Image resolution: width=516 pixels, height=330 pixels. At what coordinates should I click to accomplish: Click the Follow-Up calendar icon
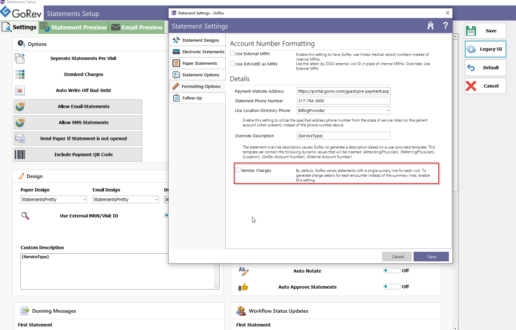176,98
